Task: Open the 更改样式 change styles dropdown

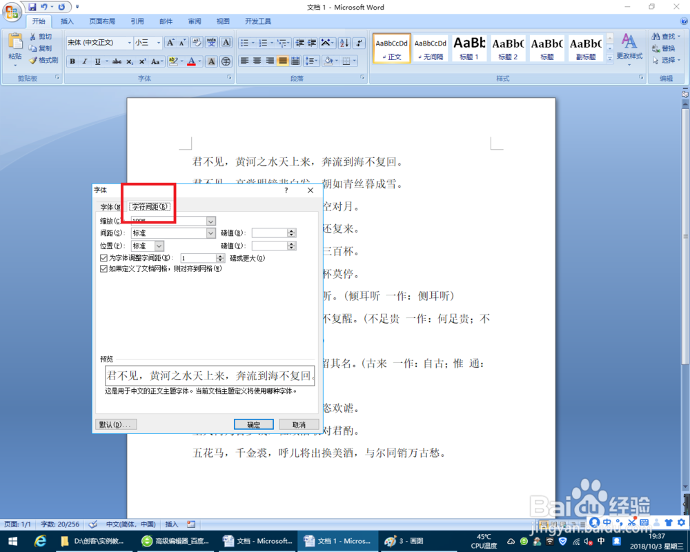Action: click(629, 49)
